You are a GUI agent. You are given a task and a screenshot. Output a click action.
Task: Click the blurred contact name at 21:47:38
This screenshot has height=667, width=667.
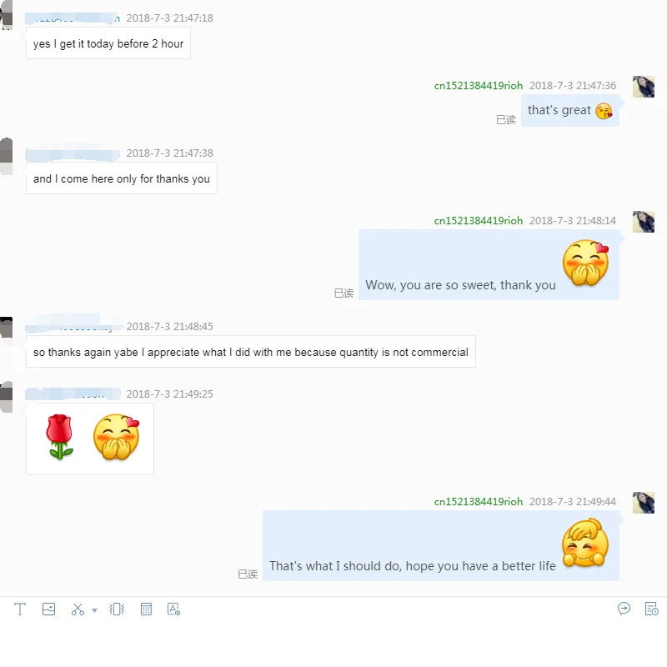73,153
